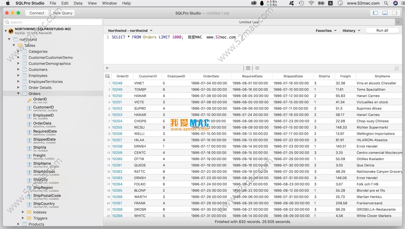
Task: Select the Northwind server connection icon
Action: [11, 31]
